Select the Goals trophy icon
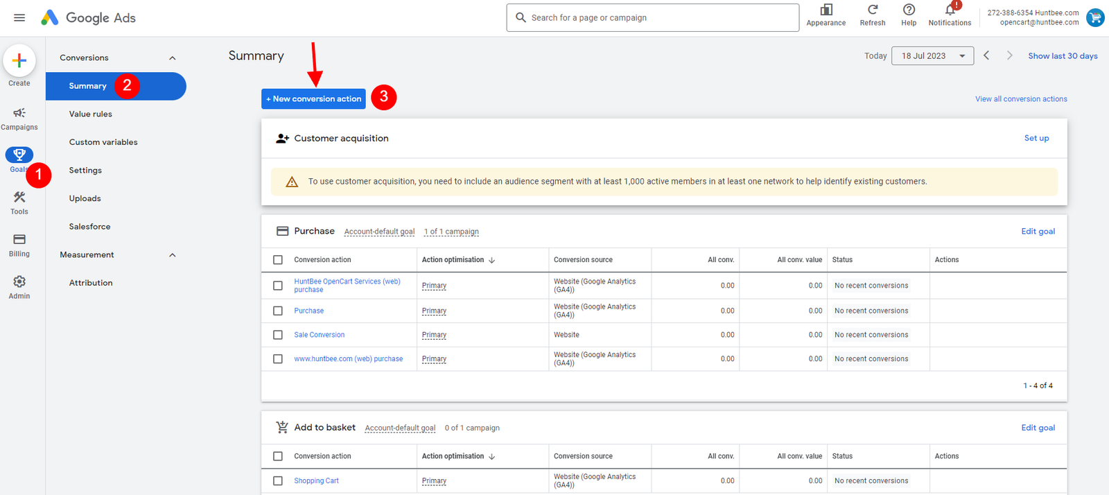The image size is (1109, 495). point(19,155)
